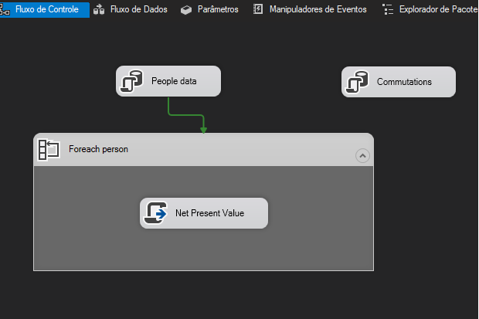Collapse the Foreach person container
This screenshot has width=479, height=319.
(x=362, y=155)
